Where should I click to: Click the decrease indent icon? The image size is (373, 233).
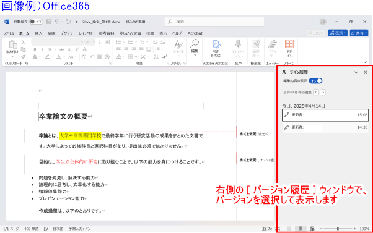[x=156, y=42]
